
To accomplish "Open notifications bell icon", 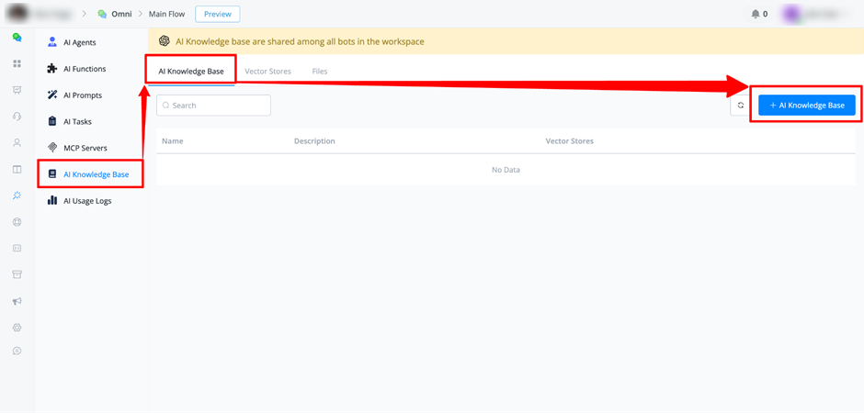I will (x=755, y=15).
